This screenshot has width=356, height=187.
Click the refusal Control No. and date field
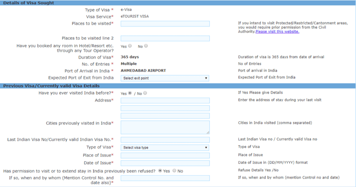[x=165, y=178]
